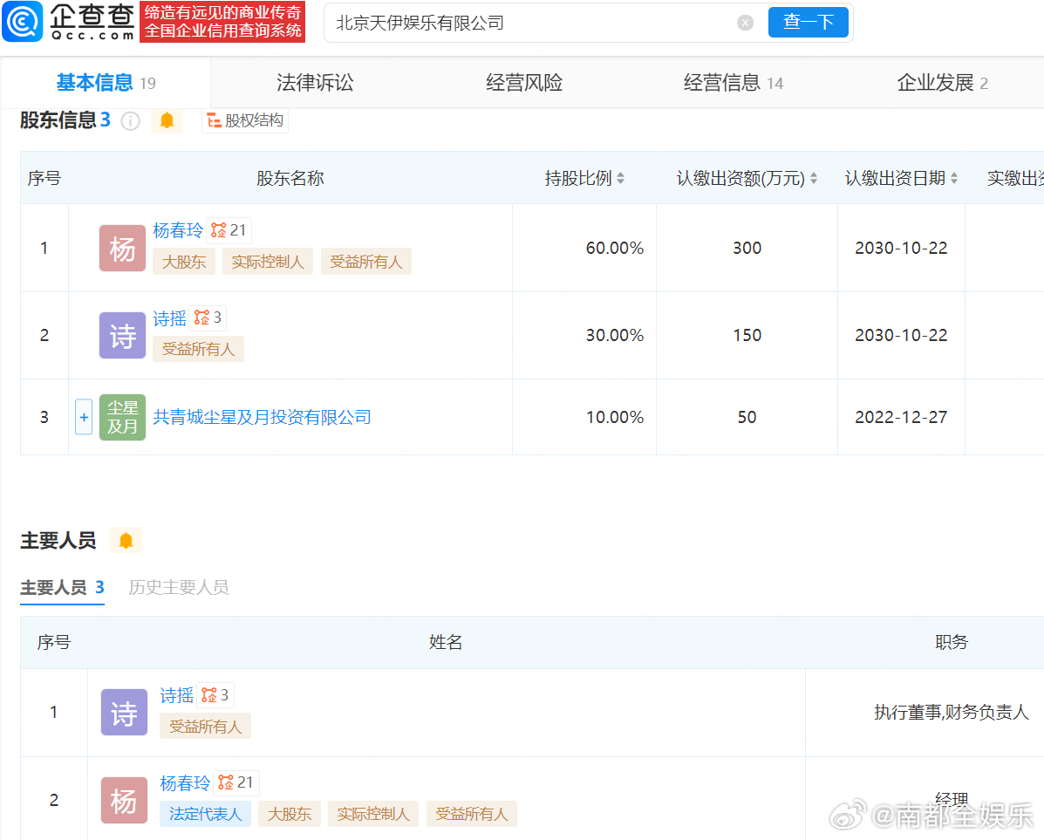
Task: Sort shareholders by 持股比例 column
Action: coord(620,178)
